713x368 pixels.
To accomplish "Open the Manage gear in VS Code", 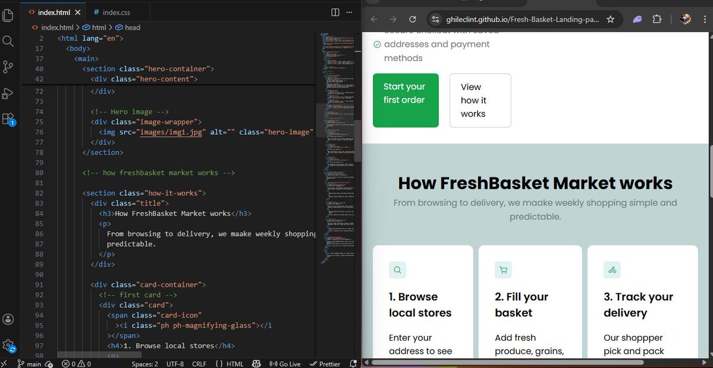I will 8,345.
